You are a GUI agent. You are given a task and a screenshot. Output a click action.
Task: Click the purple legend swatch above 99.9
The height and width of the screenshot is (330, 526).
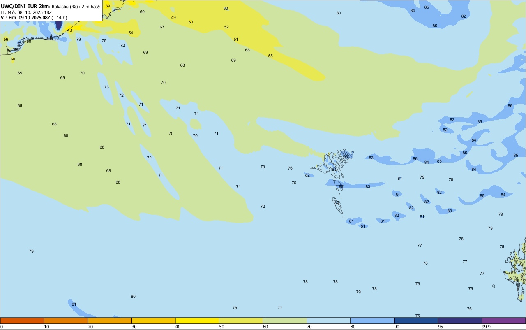(503, 321)
